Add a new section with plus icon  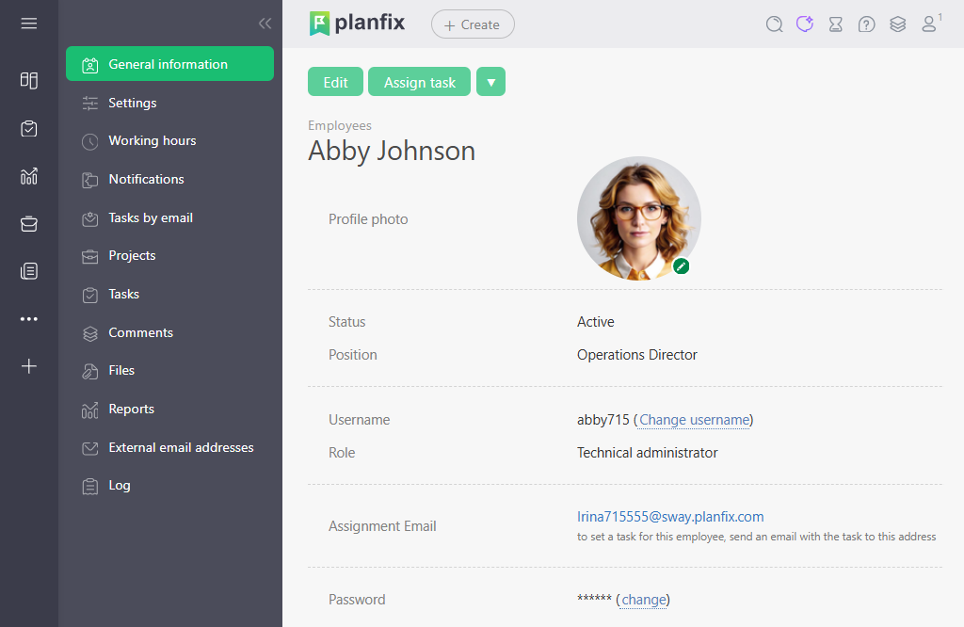click(x=29, y=366)
